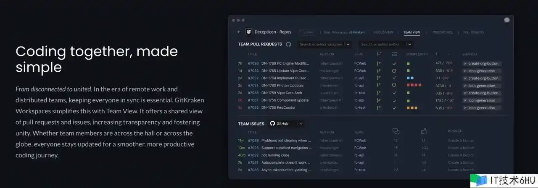Expand the author search dropdown arrow

coord(409,44)
